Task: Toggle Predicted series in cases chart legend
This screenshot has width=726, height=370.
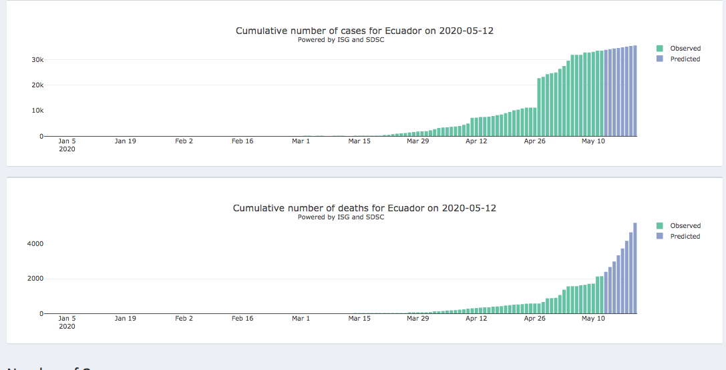Action: pos(685,59)
